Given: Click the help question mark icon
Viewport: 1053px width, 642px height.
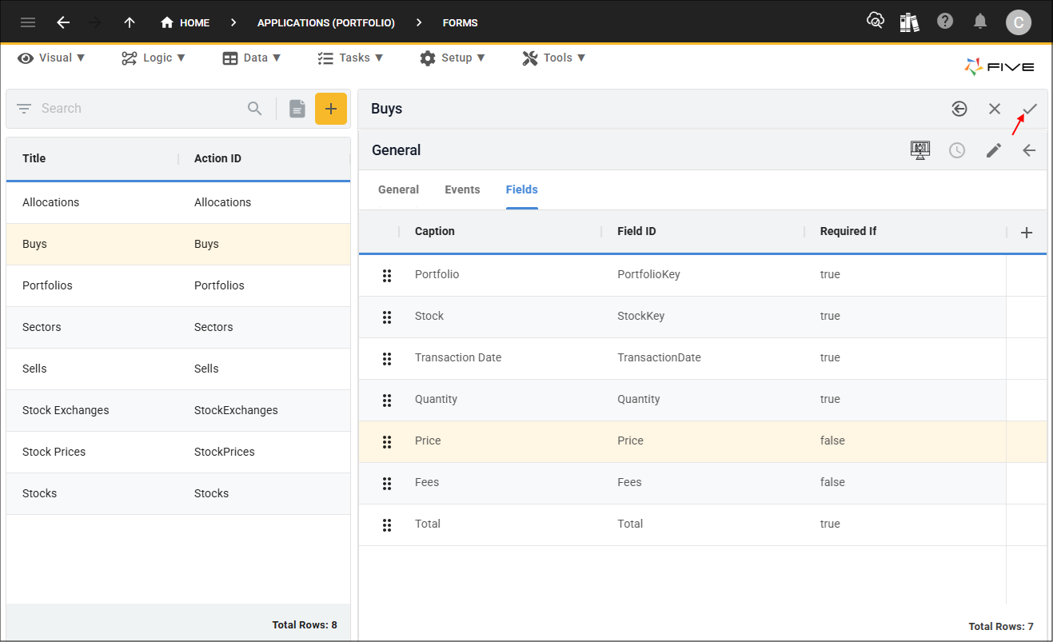Looking at the screenshot, I should pyautogui.click(x=945, y=22).
